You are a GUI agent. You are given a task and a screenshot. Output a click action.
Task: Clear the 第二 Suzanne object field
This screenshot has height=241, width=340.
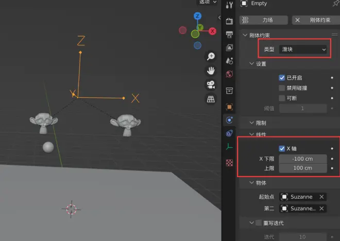(321, 209)
